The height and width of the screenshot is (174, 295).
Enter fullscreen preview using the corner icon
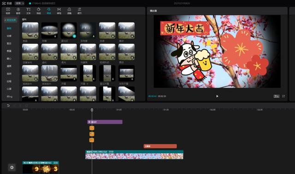pyautogui.click(x=283, y=96)
